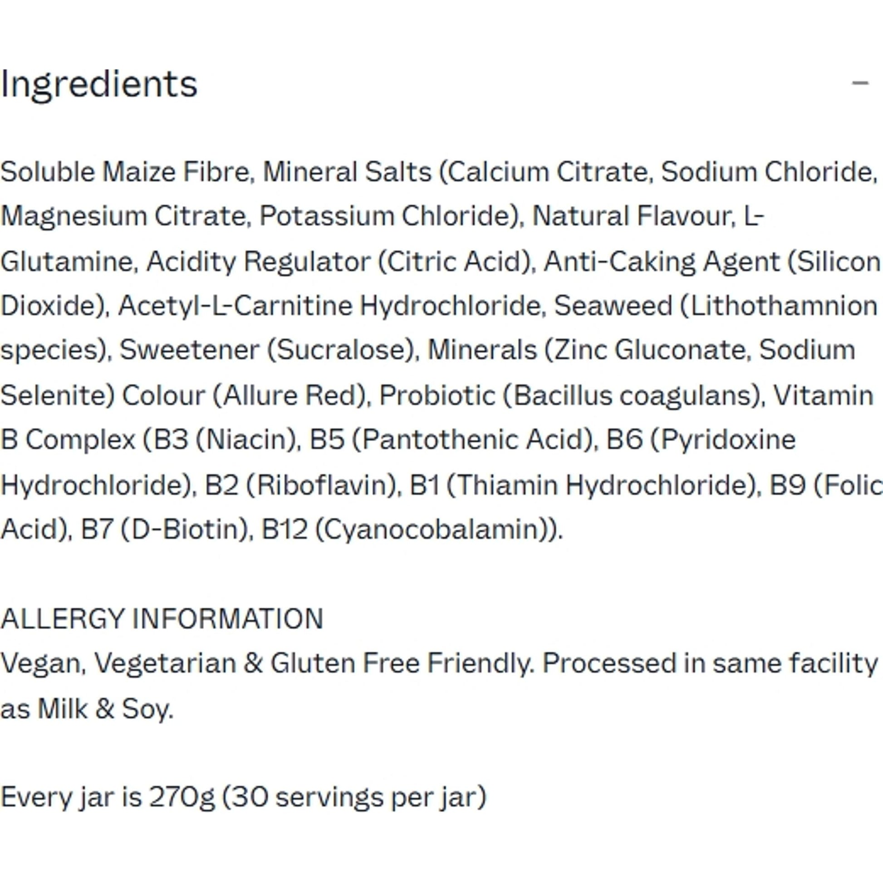
Task: Click the 'Allure Red' colour text
Action: pos(293,395)
